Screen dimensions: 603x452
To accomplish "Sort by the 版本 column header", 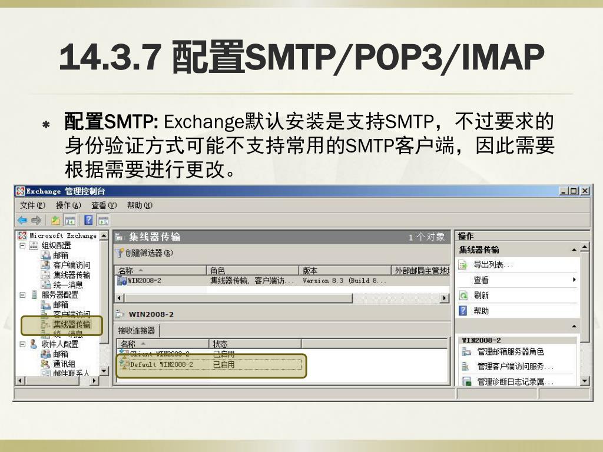I will point(345,271).
